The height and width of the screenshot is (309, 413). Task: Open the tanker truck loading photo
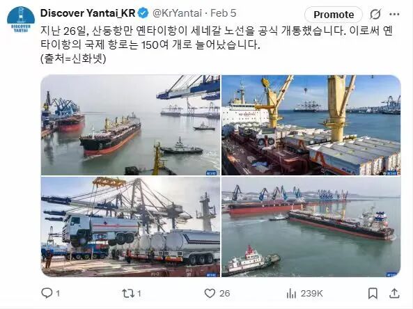click(130, 227)
